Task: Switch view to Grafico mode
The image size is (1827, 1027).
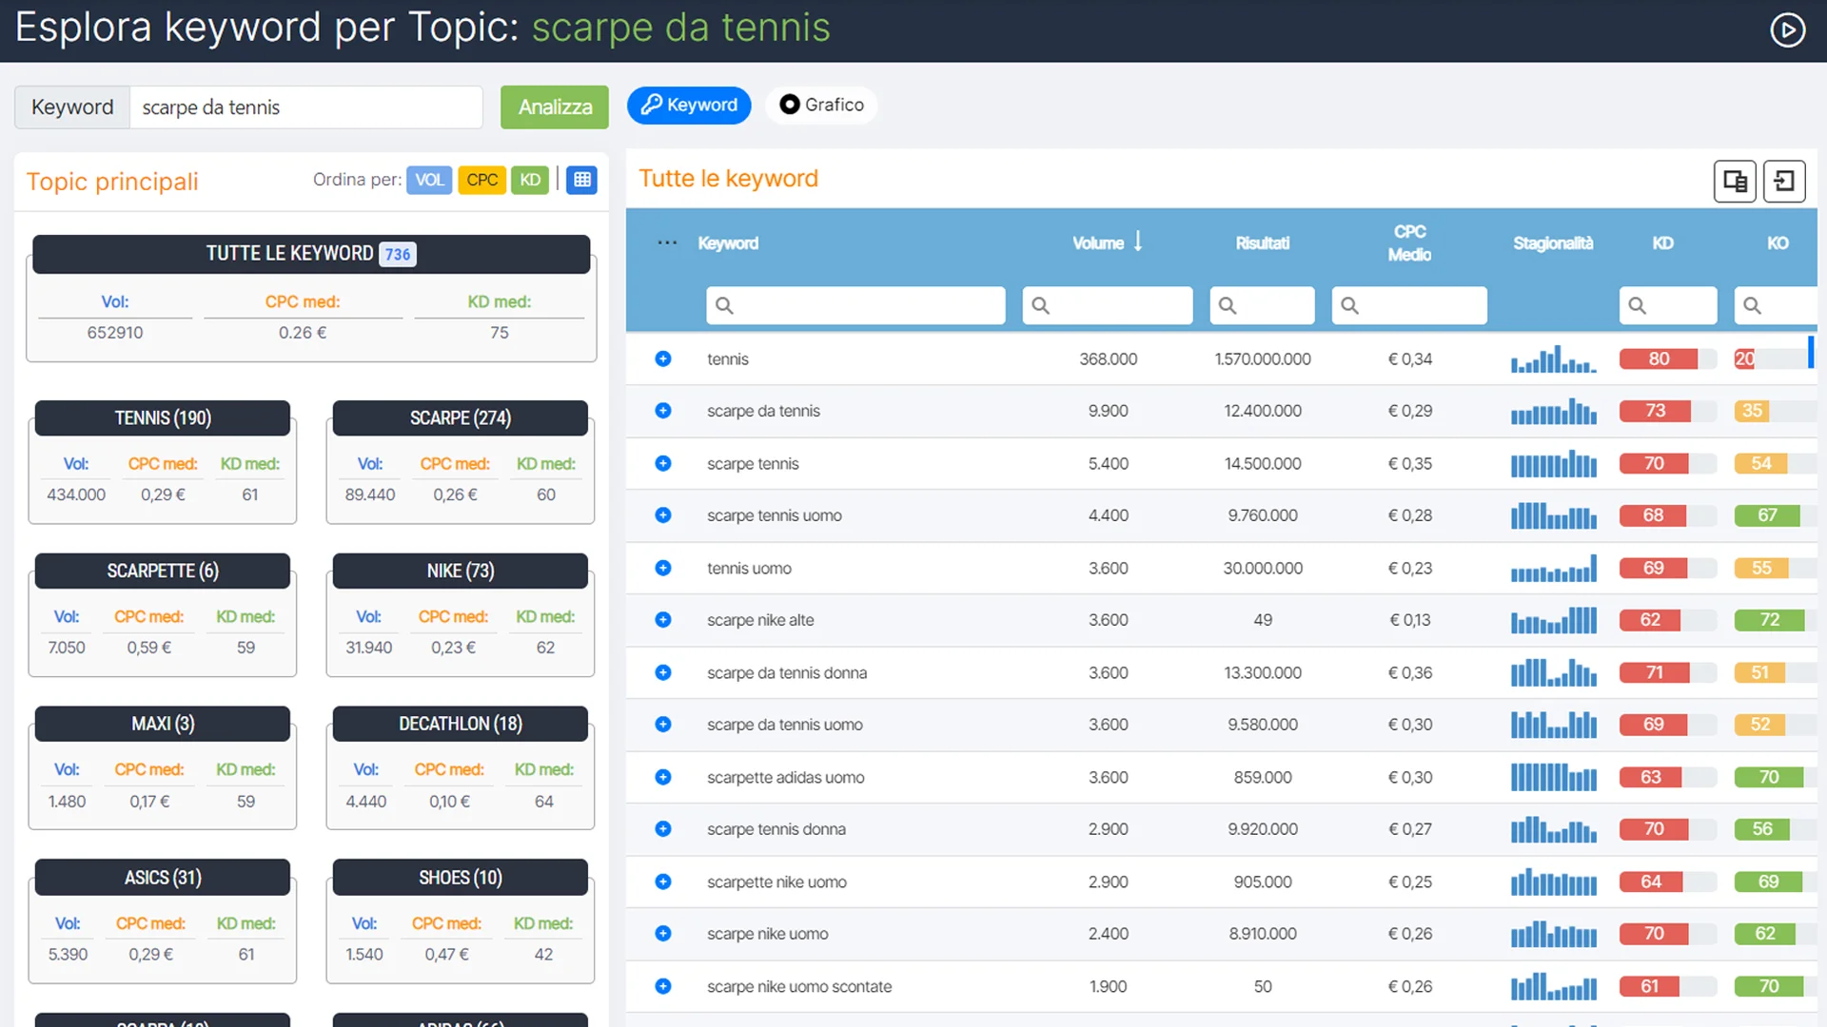Action: pyautogui.click(x=820, y=105)
